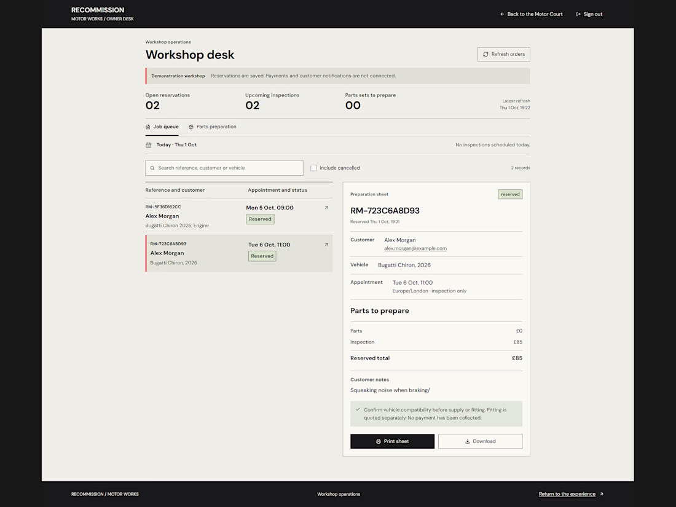Screen dimensions: 676x507
Task: Click 'Bugatti Chiron 2026, Engine' vehicle text
Action: 177,226
